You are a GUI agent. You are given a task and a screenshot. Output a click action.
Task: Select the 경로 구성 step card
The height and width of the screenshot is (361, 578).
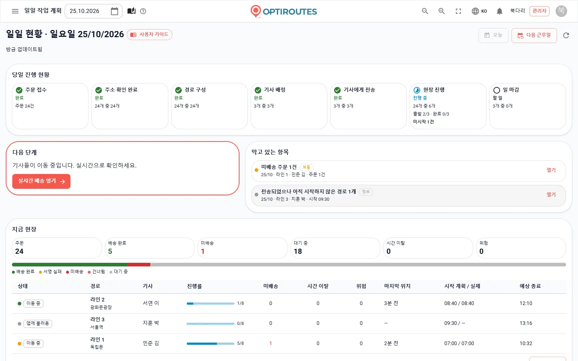[x=210, y=106]
